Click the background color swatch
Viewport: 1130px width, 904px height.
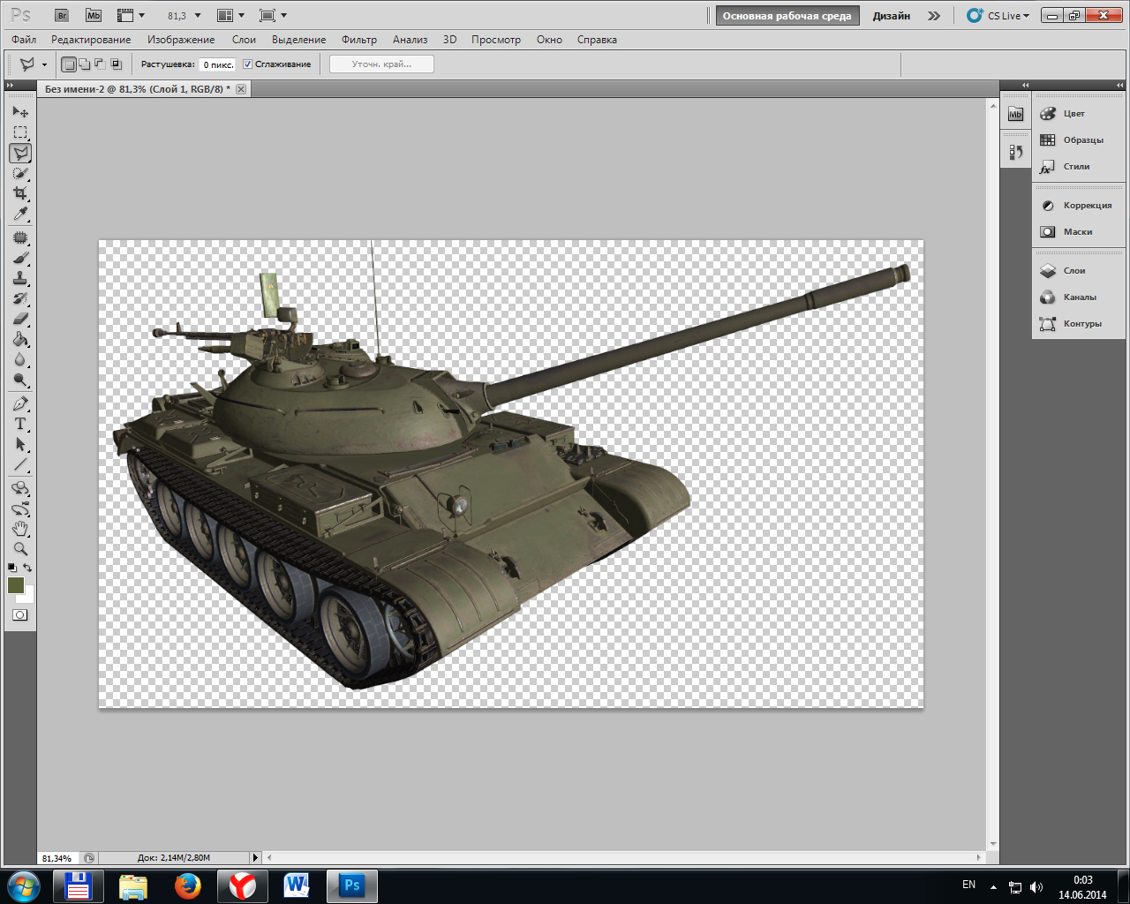click(28, 597)
